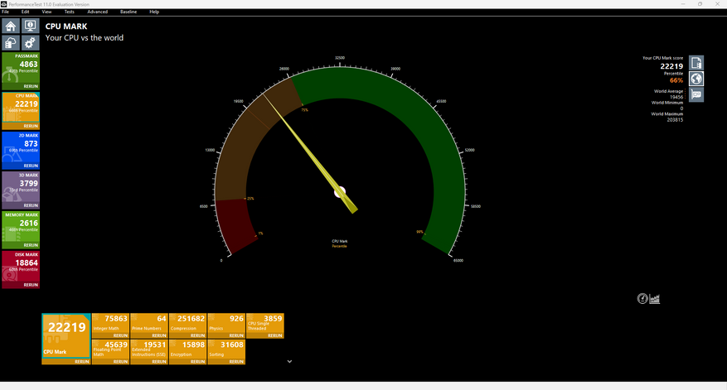Click the yellow gauge needle
Viewport: 727px width, 390px height.
(x=310, y=154)
